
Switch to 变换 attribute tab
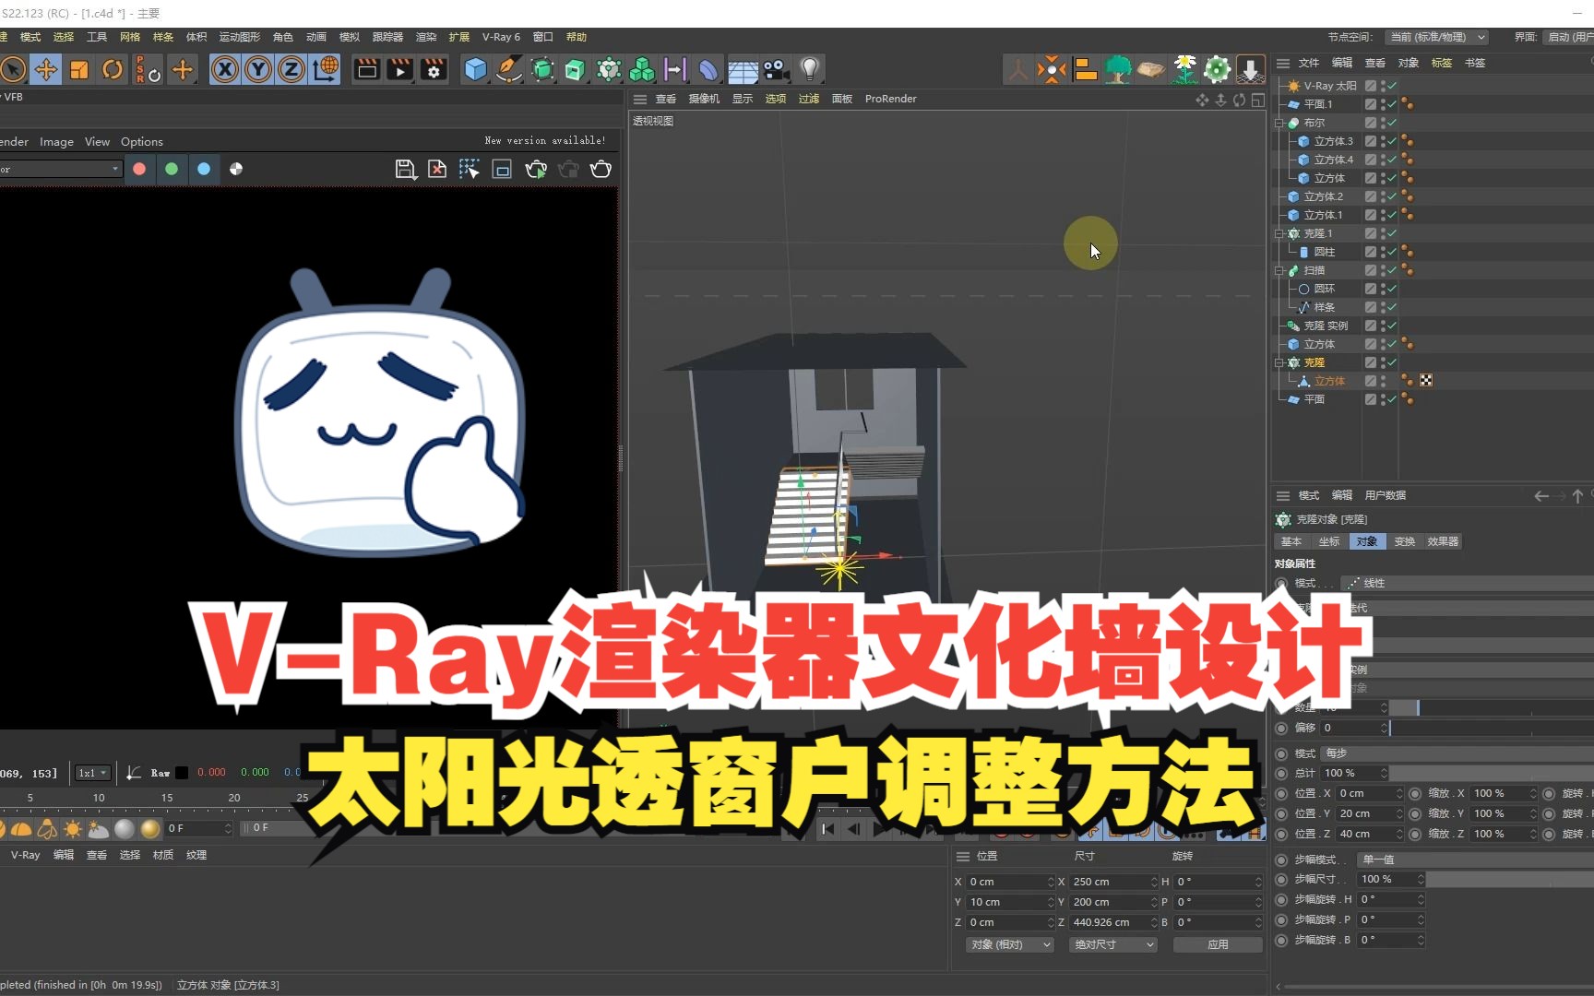(x=1405, y=541)
